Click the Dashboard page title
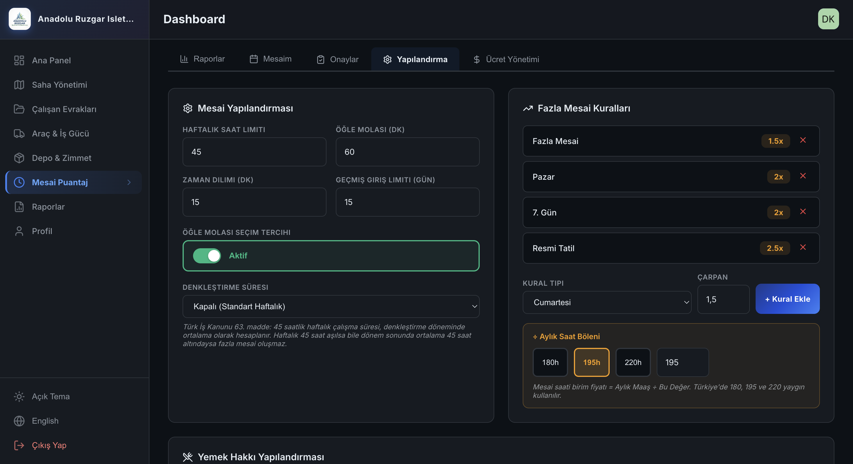 coord(194,19)
